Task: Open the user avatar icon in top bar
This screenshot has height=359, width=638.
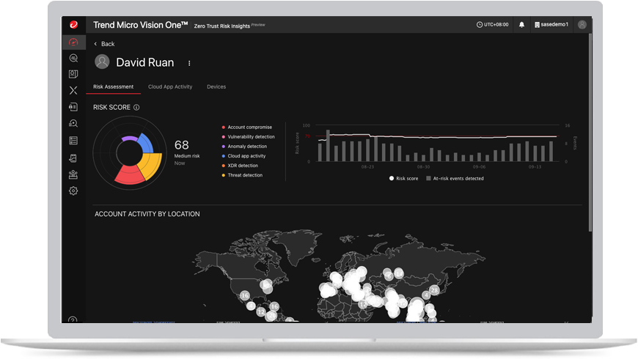Action: (582, 25)
